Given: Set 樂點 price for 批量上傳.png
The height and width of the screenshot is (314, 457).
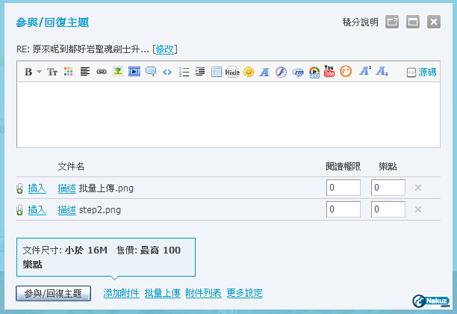Looking at the screenshot, I should (388, 188).
